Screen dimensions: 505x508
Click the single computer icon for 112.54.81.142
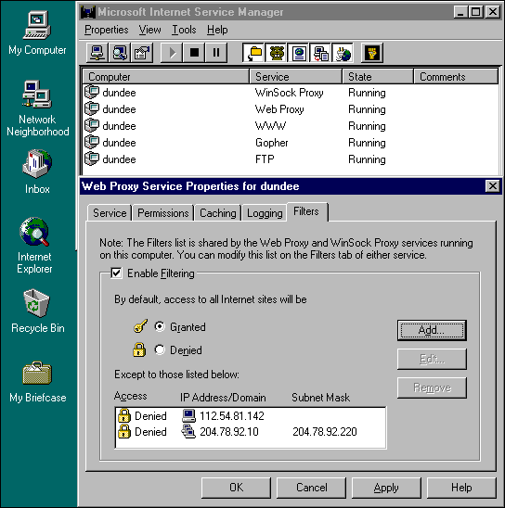click(188, 415)
